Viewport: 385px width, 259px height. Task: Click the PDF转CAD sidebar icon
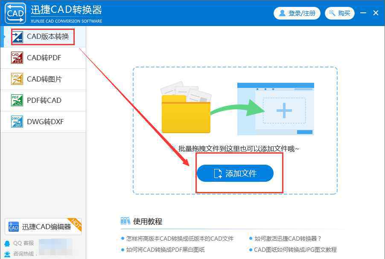coord(17,100)
